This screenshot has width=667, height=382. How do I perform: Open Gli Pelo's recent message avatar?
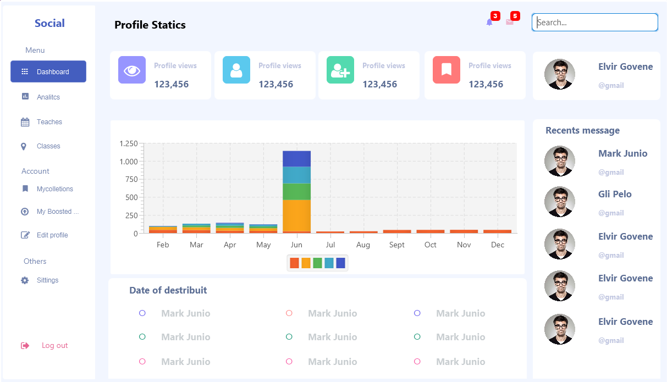(x=560, y=202)
